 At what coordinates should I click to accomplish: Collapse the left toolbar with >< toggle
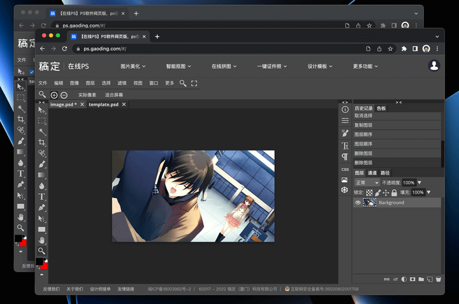[42, 103]
